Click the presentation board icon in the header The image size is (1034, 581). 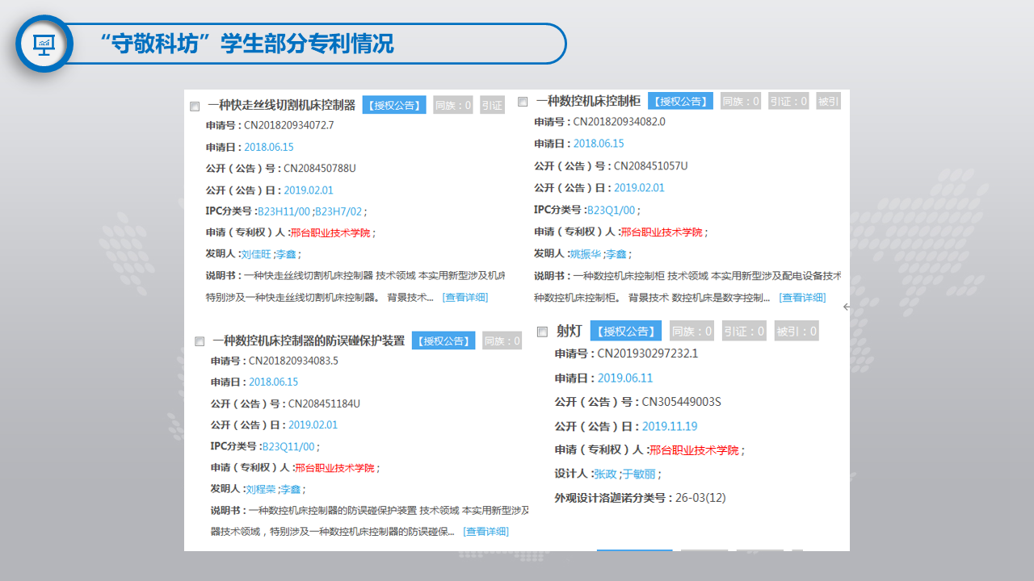44,44
